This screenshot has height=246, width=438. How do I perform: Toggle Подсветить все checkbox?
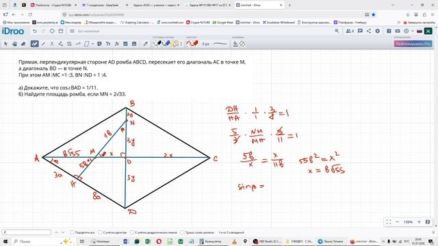(x=72, y=232)
